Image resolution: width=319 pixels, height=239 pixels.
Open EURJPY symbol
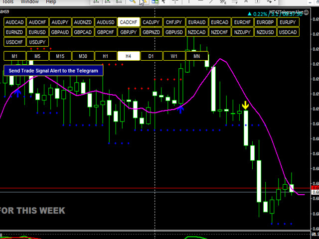[x=288, y=22]
